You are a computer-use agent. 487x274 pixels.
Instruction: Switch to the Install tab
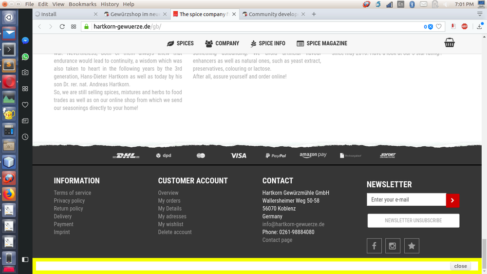pyautogui.click(x=49, y=14)
